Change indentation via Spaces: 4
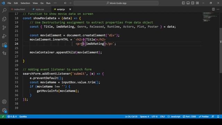 144,117
